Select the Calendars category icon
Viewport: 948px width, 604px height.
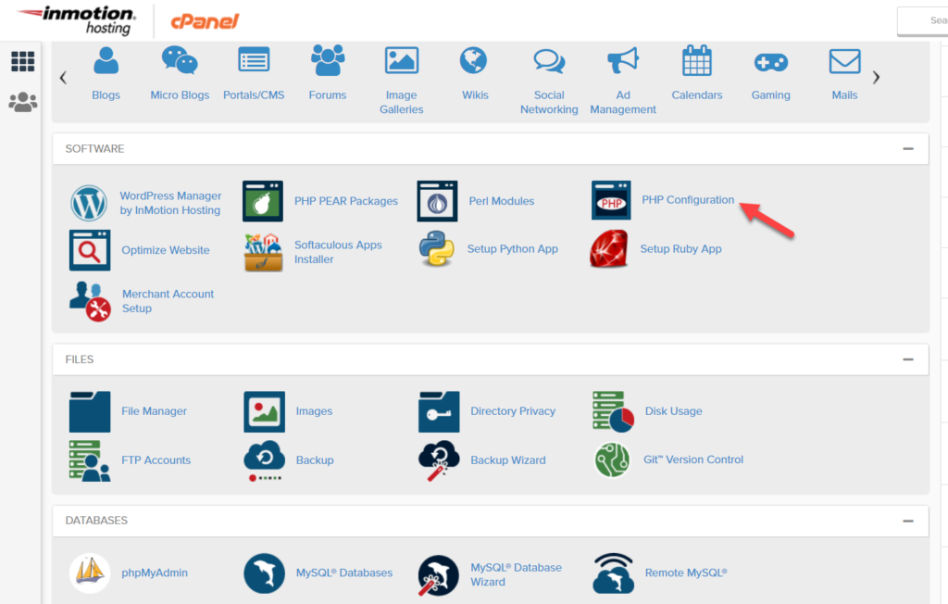(x=696, y=60)
